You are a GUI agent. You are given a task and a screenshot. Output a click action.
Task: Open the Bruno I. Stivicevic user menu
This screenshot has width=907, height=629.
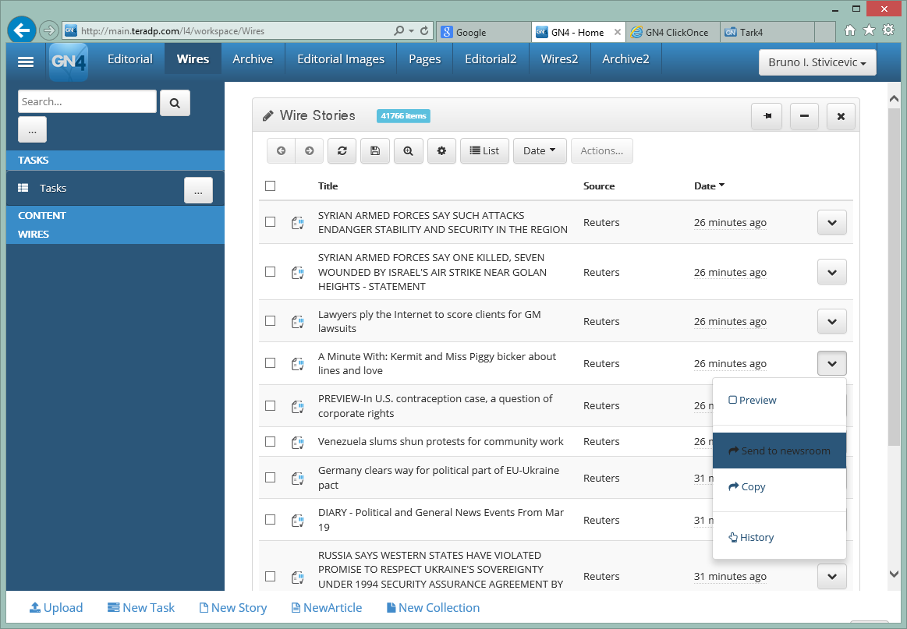coord(817,62)
